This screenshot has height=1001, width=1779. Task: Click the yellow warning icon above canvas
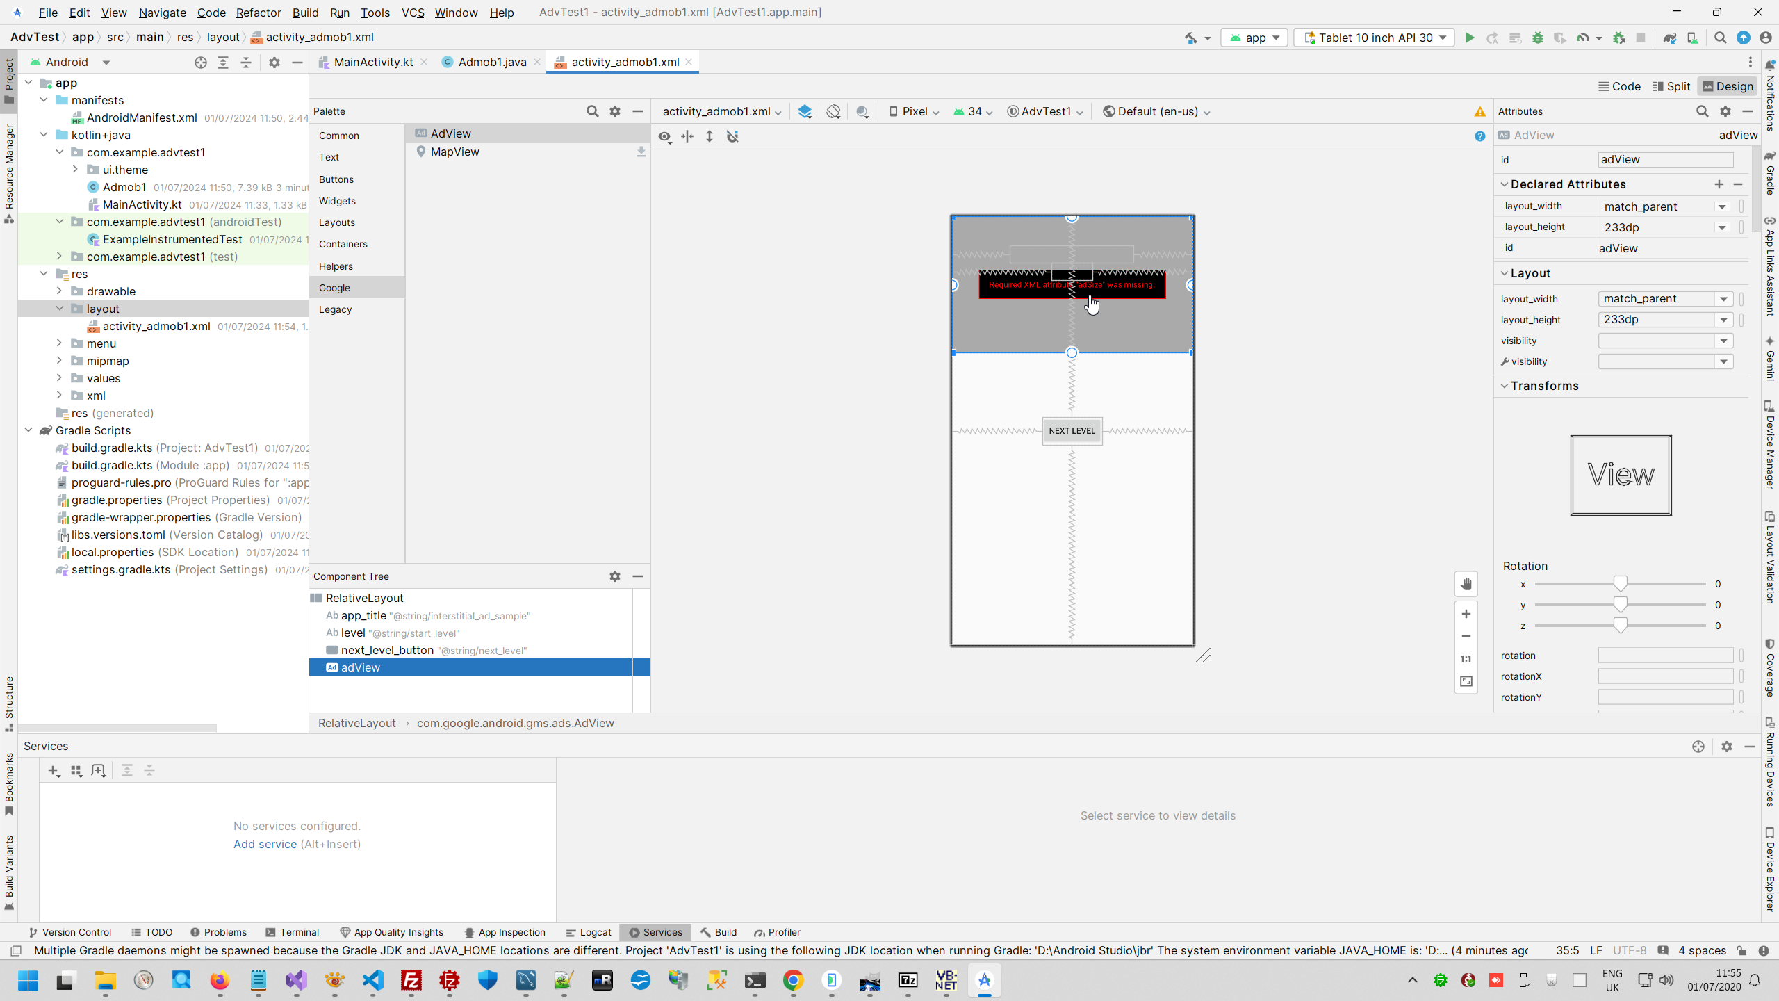click(x=1479, y=111)
